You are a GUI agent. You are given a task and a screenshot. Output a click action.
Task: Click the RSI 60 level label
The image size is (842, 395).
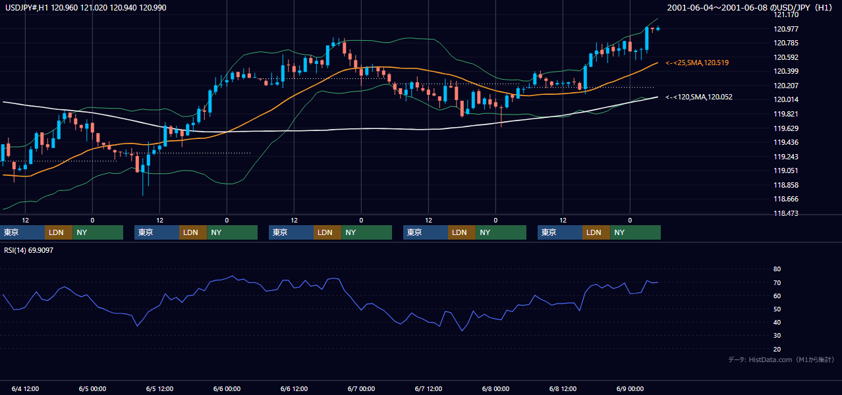(x=777, y=296)
